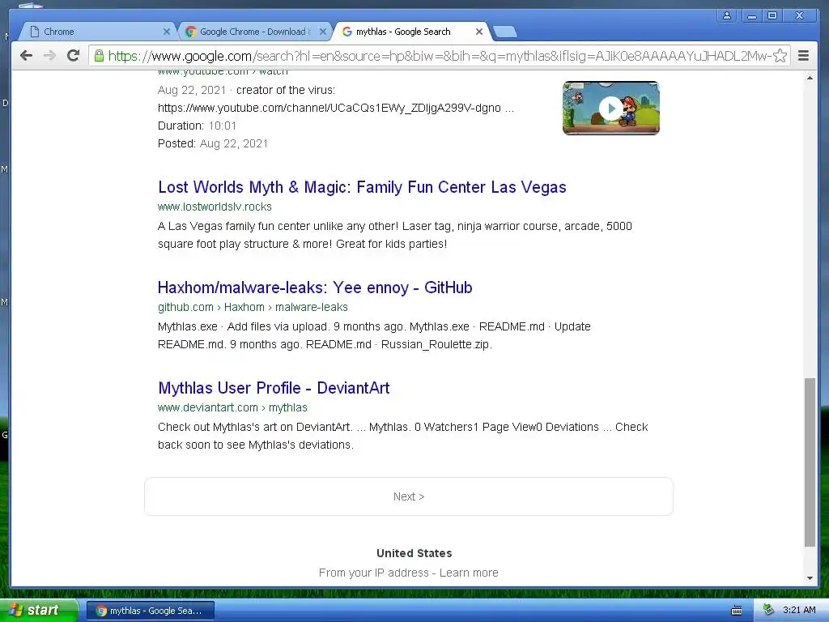This screenshot has height=622, width=829.
Task: Switch to Google Chrome - Download tab
Action: [x=255, y=32]
